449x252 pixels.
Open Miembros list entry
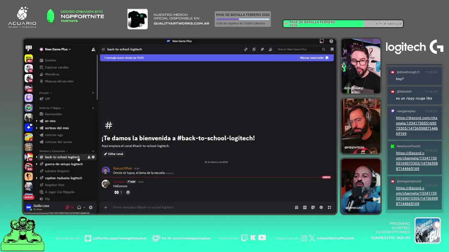[67, 74]
